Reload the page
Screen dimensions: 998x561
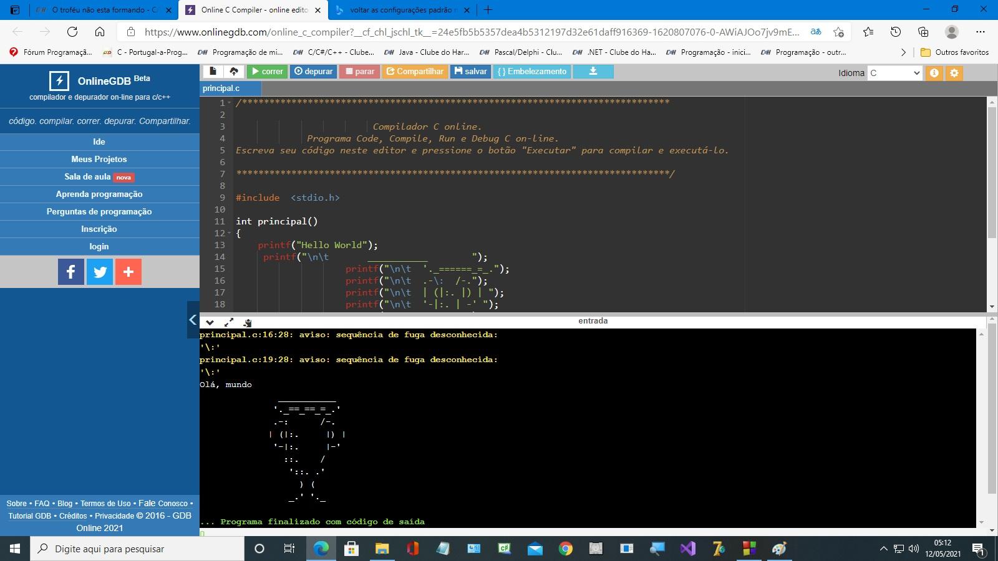point(72,32)
